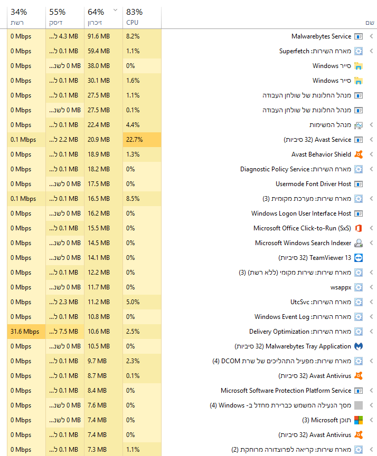The height and width of the screenshot is (456, 377).
Task: Click the Malwarebytes Service process icon
Action: coord(359,36)
